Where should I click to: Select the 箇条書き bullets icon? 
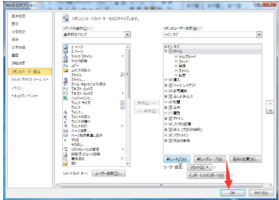tap(65, 158)
